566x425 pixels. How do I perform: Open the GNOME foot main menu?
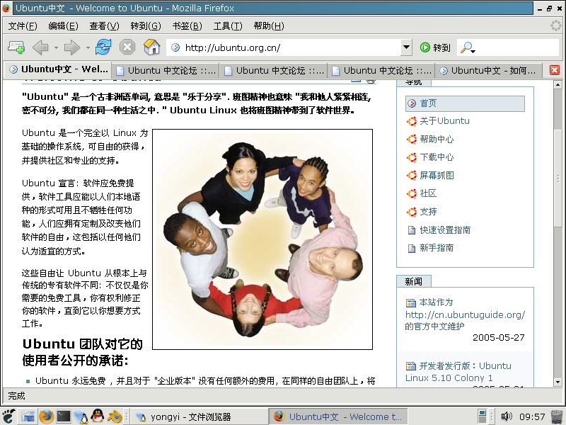click(8, 416)
